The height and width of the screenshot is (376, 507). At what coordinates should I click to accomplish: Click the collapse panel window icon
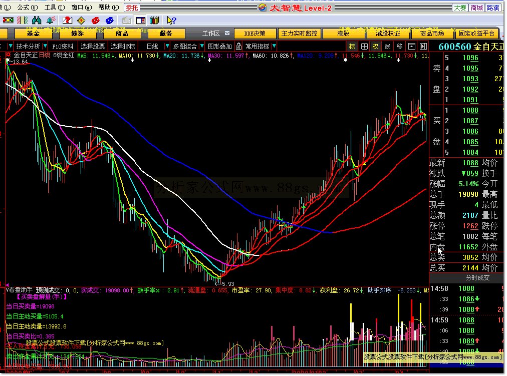point(412,47)
